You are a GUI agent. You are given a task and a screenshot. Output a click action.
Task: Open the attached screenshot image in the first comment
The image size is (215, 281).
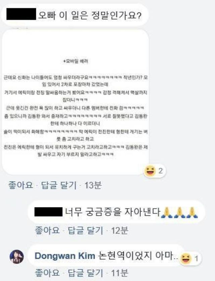(x=75, y=102)
